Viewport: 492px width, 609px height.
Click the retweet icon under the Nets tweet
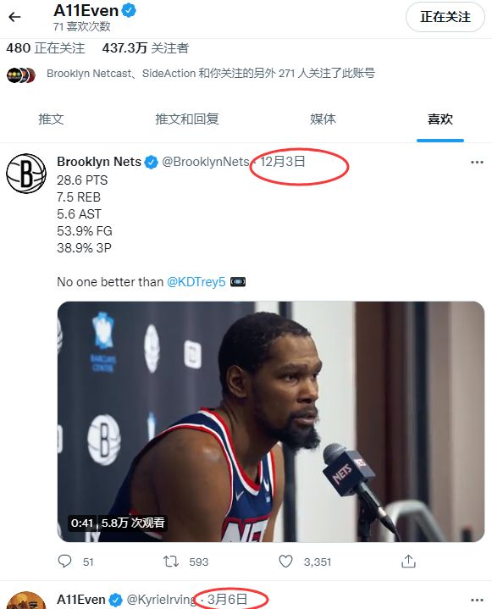(x=171, y=562)
